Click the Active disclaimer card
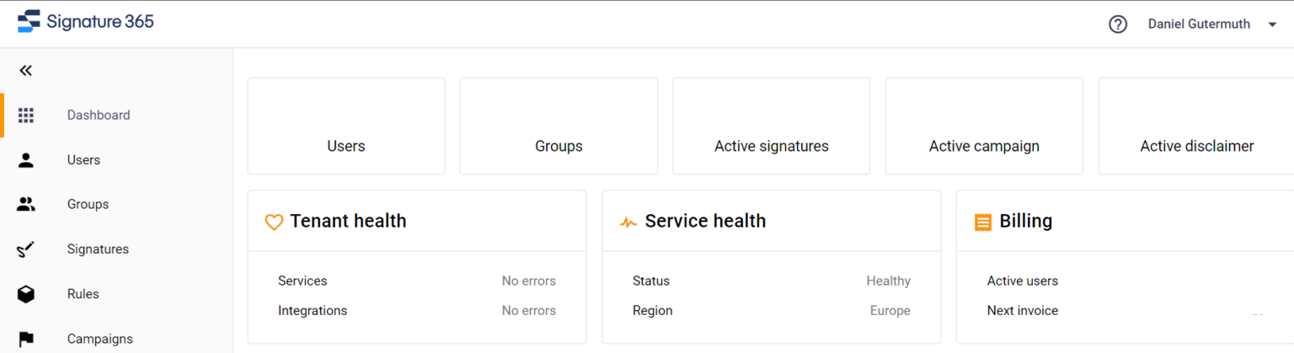 [x=1196, y=126]
